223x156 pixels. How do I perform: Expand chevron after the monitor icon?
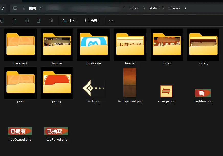coord(23,8)
